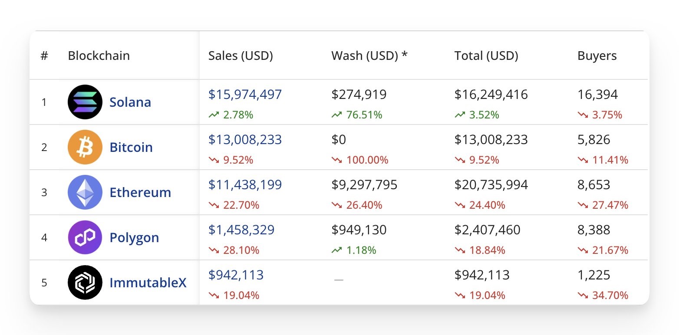
Task: Click the Ethereum logo icon
Action: tap(85, 192)
